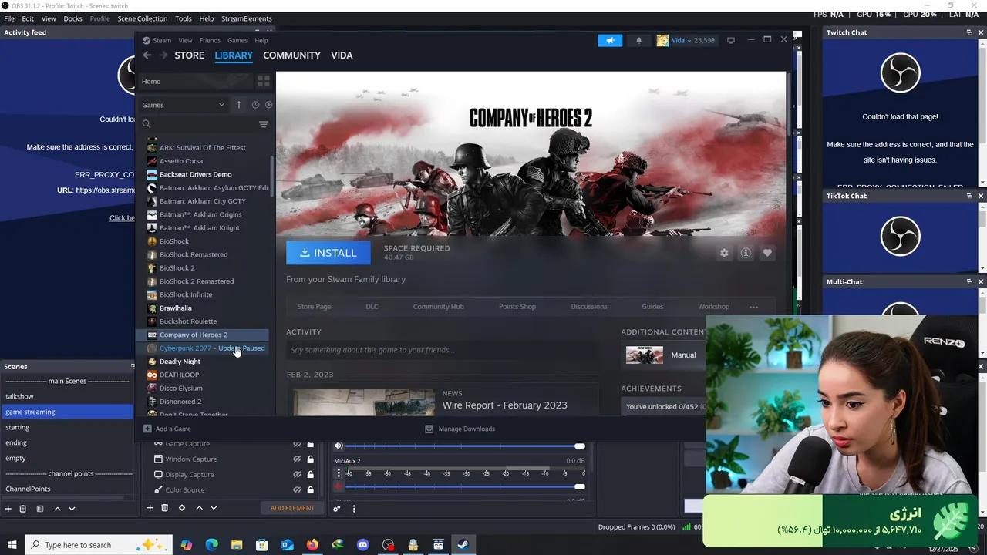The image size is (987, 555).
Task: Move selected source up
Action: click(199, 508)
